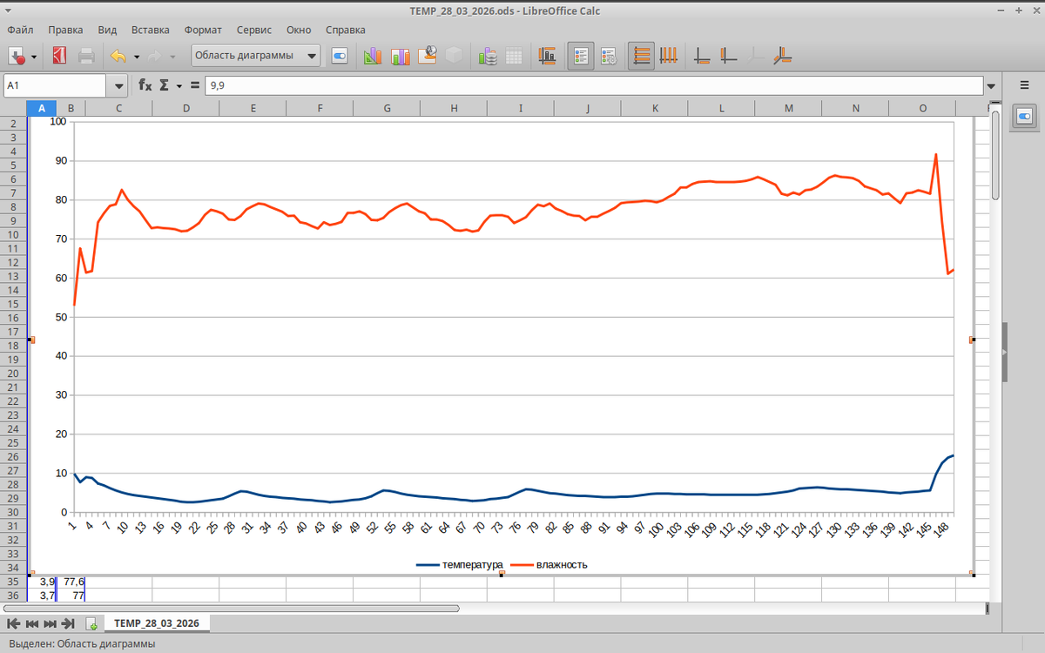Click the Chart Wall formatting icon
Image resolution: width=1045 pixels, height=653 pixels.
coord(428,57)
